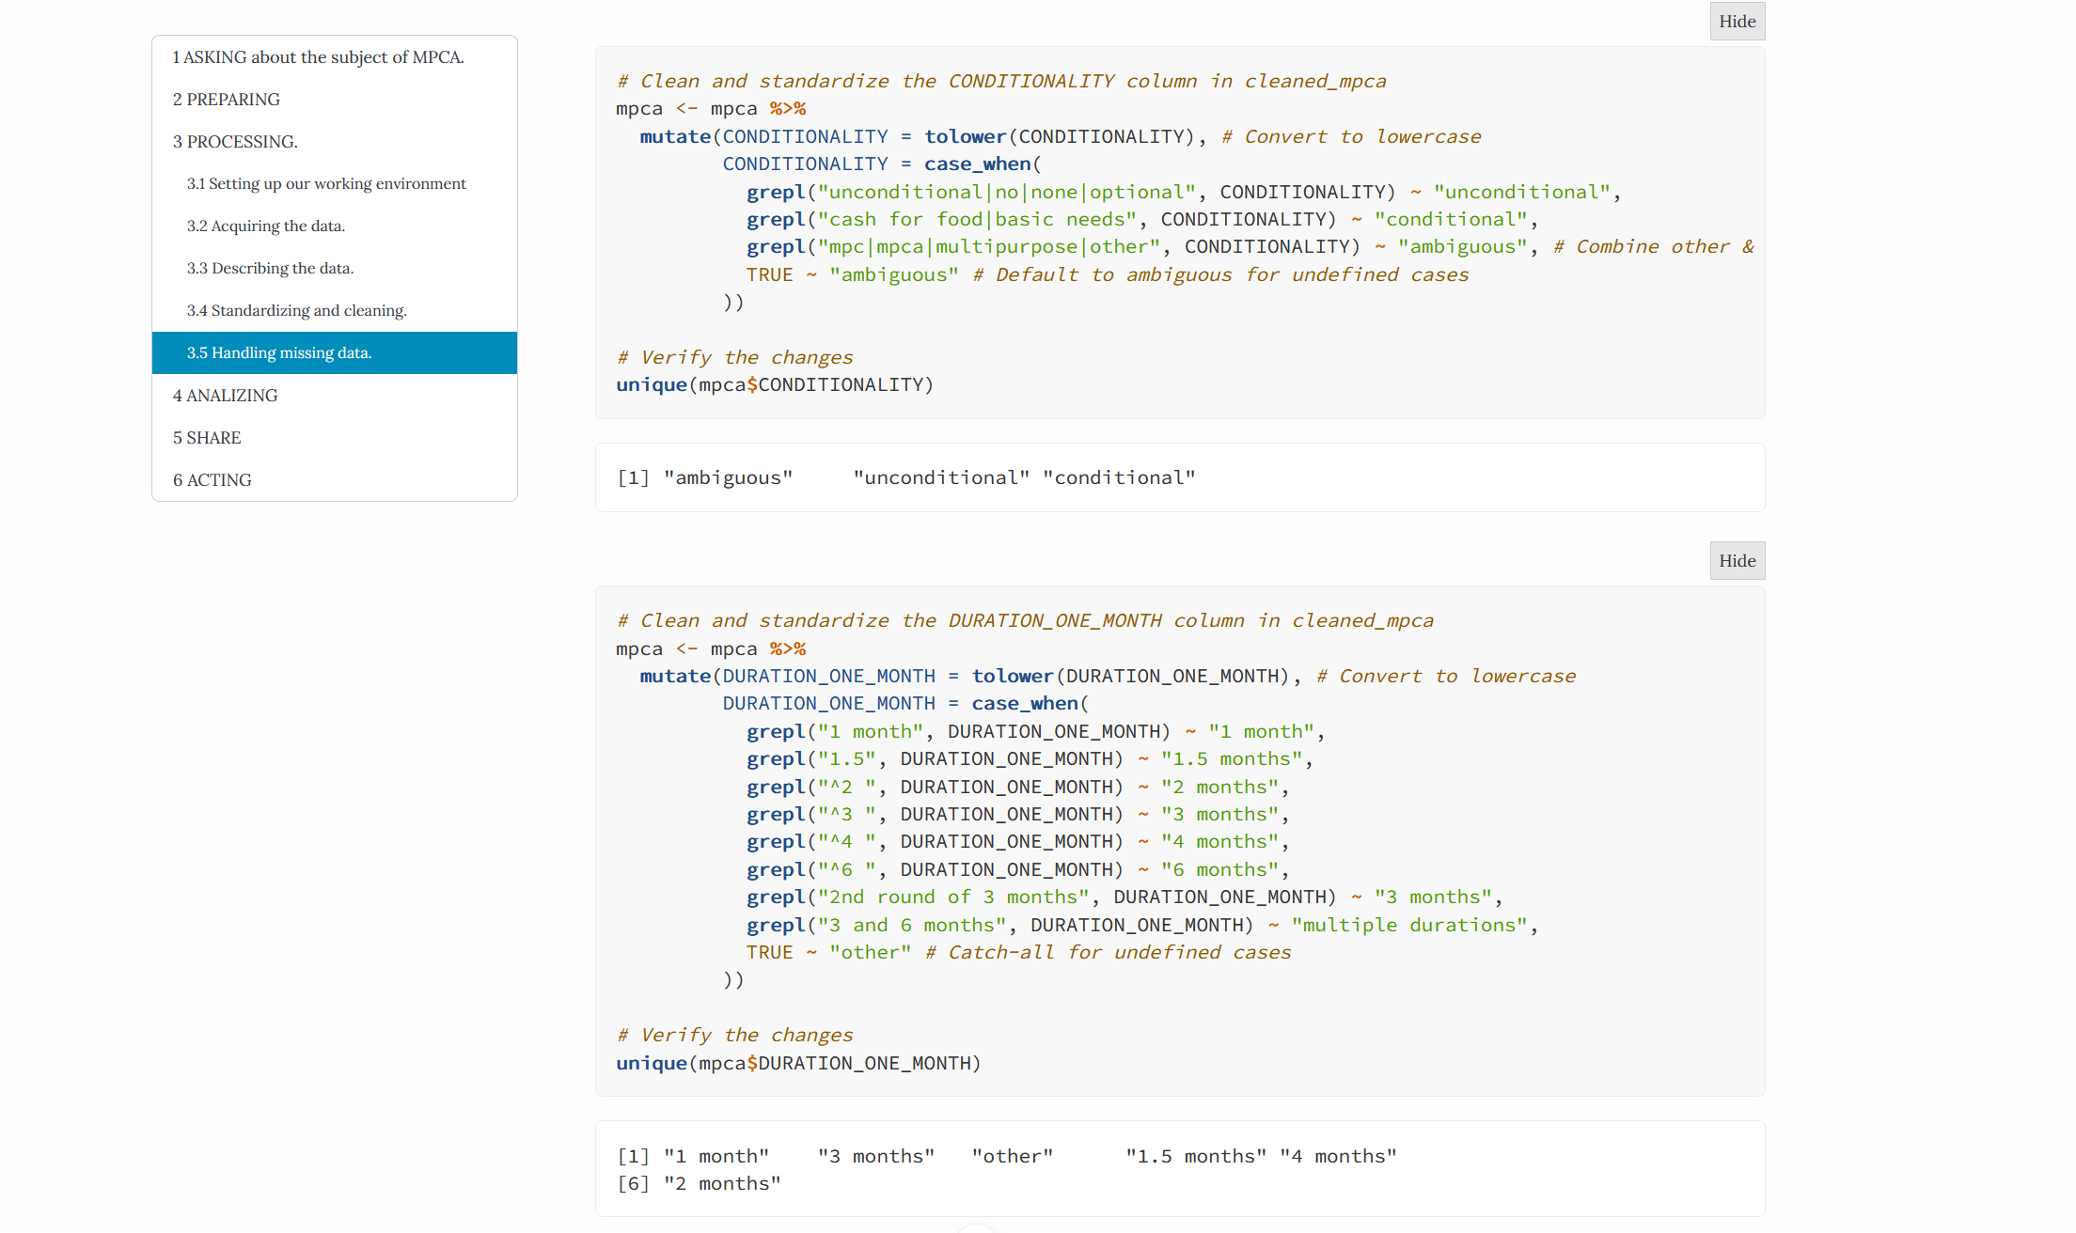
Task: Click the grepl line mapping to "6 months"
Action: pyautogui.click(x=1018, y=870)
